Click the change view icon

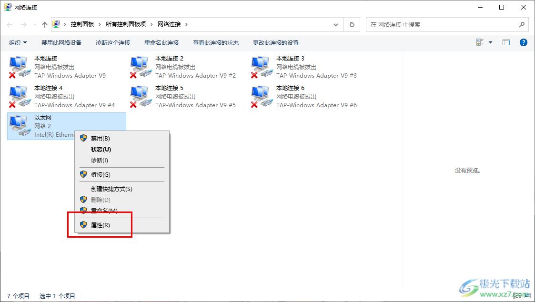pos(480,42)
